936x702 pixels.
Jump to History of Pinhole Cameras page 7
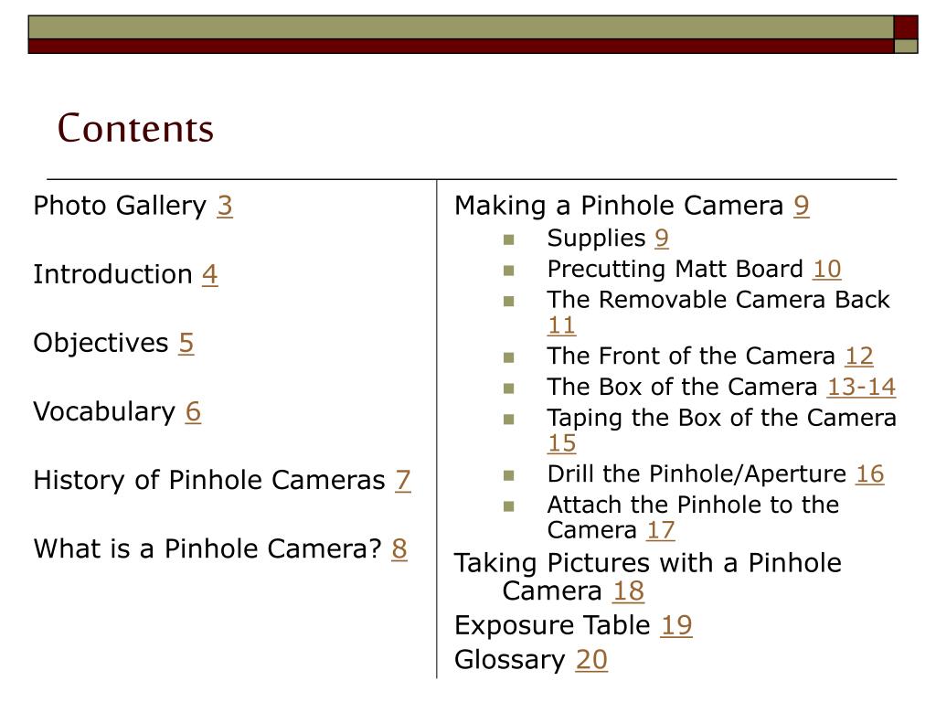click(403, 480)
